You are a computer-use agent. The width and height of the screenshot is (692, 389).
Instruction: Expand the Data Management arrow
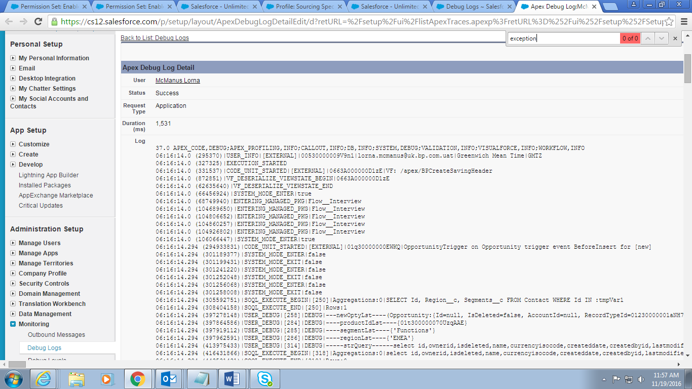pos(13,314)
